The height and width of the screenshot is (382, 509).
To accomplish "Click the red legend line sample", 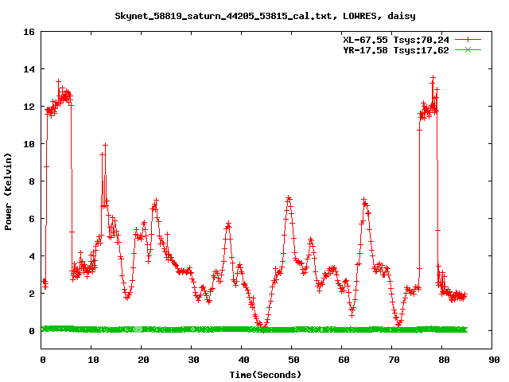I will 468,40.
